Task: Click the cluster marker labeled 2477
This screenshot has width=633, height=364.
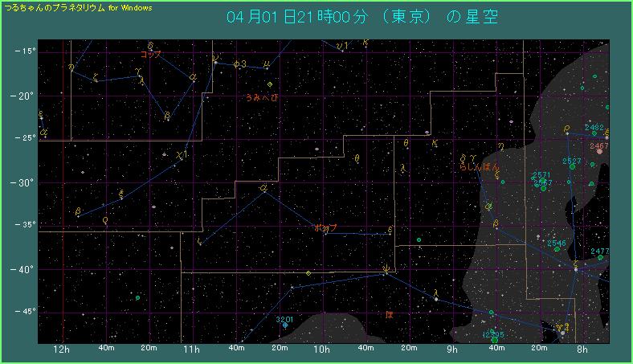Action: pyautogui.click(x=600, y=257)
